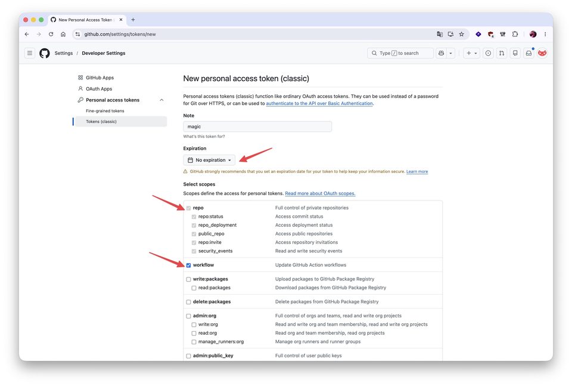
Task: Click the GitHub Octocat logo
Action: coord(45,53)
